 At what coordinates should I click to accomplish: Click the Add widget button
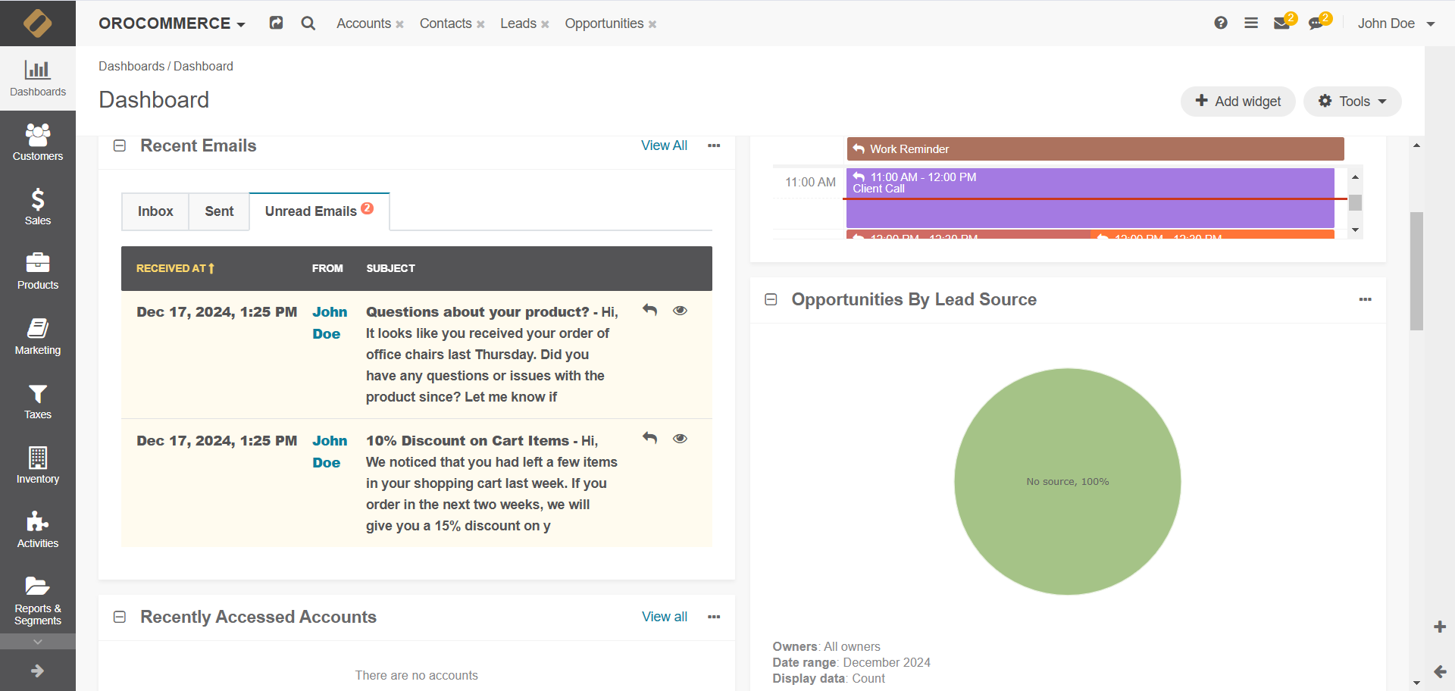coord(1238,102)
